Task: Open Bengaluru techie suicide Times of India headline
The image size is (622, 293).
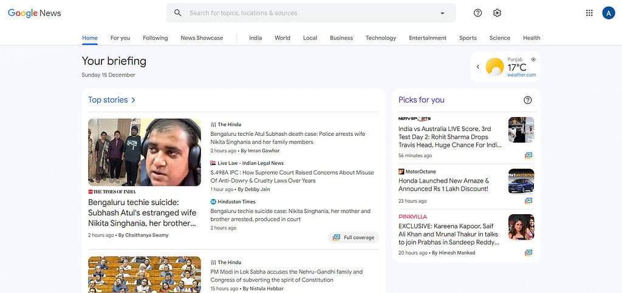Action: coord(142,213)
